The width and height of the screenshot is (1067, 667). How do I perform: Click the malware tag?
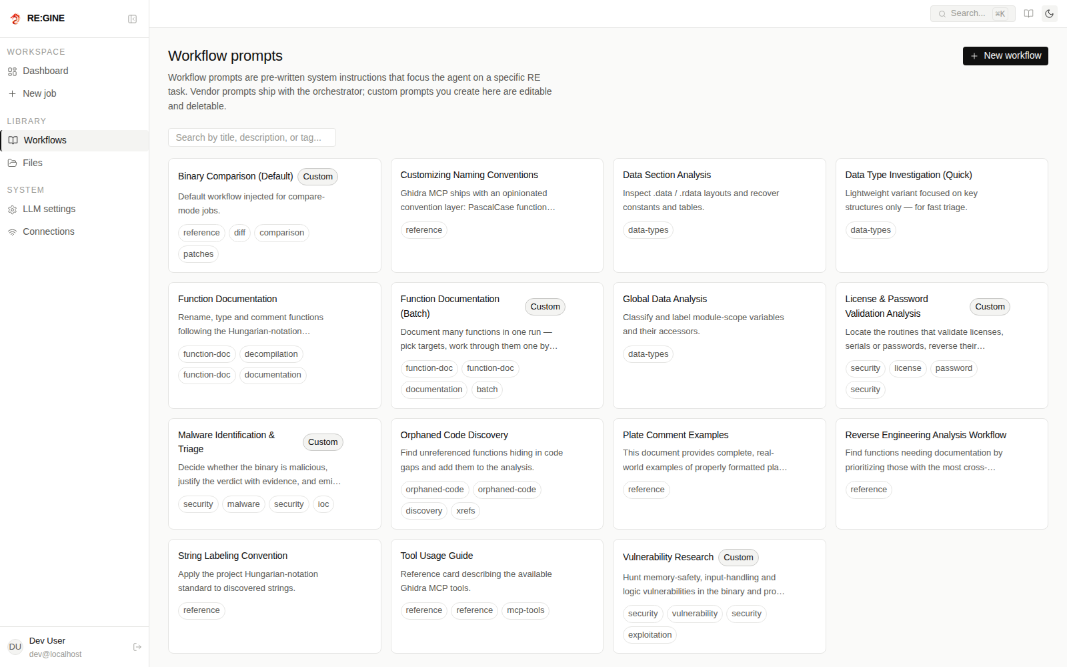[243, 504]
